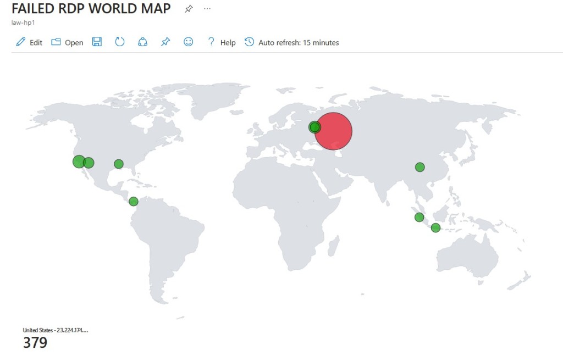Viewport: 563px width, 356px height.
Task: Select the green bubble over China
Action: (x=420, y=167)
